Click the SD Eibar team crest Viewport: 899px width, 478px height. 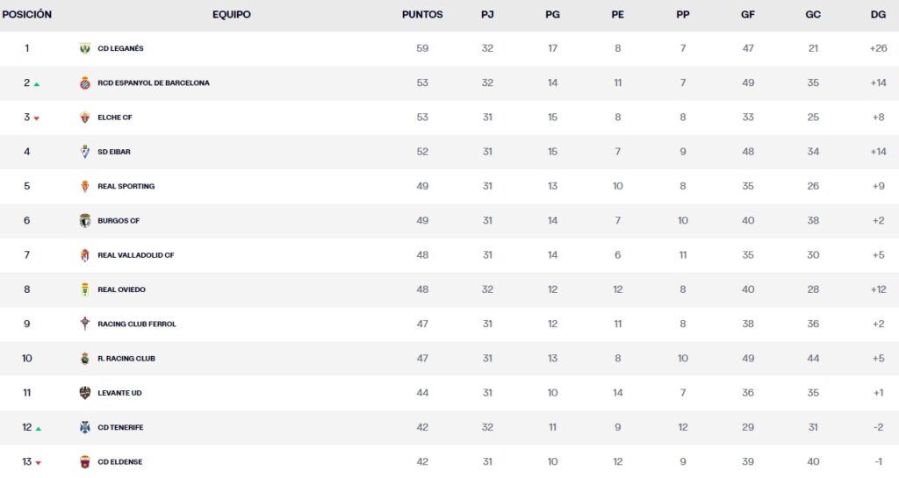(85, 152)
